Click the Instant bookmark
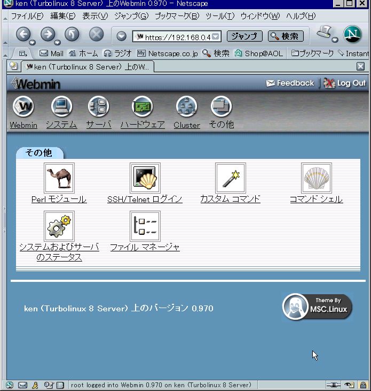371x391 pixels. click(353, 53)
